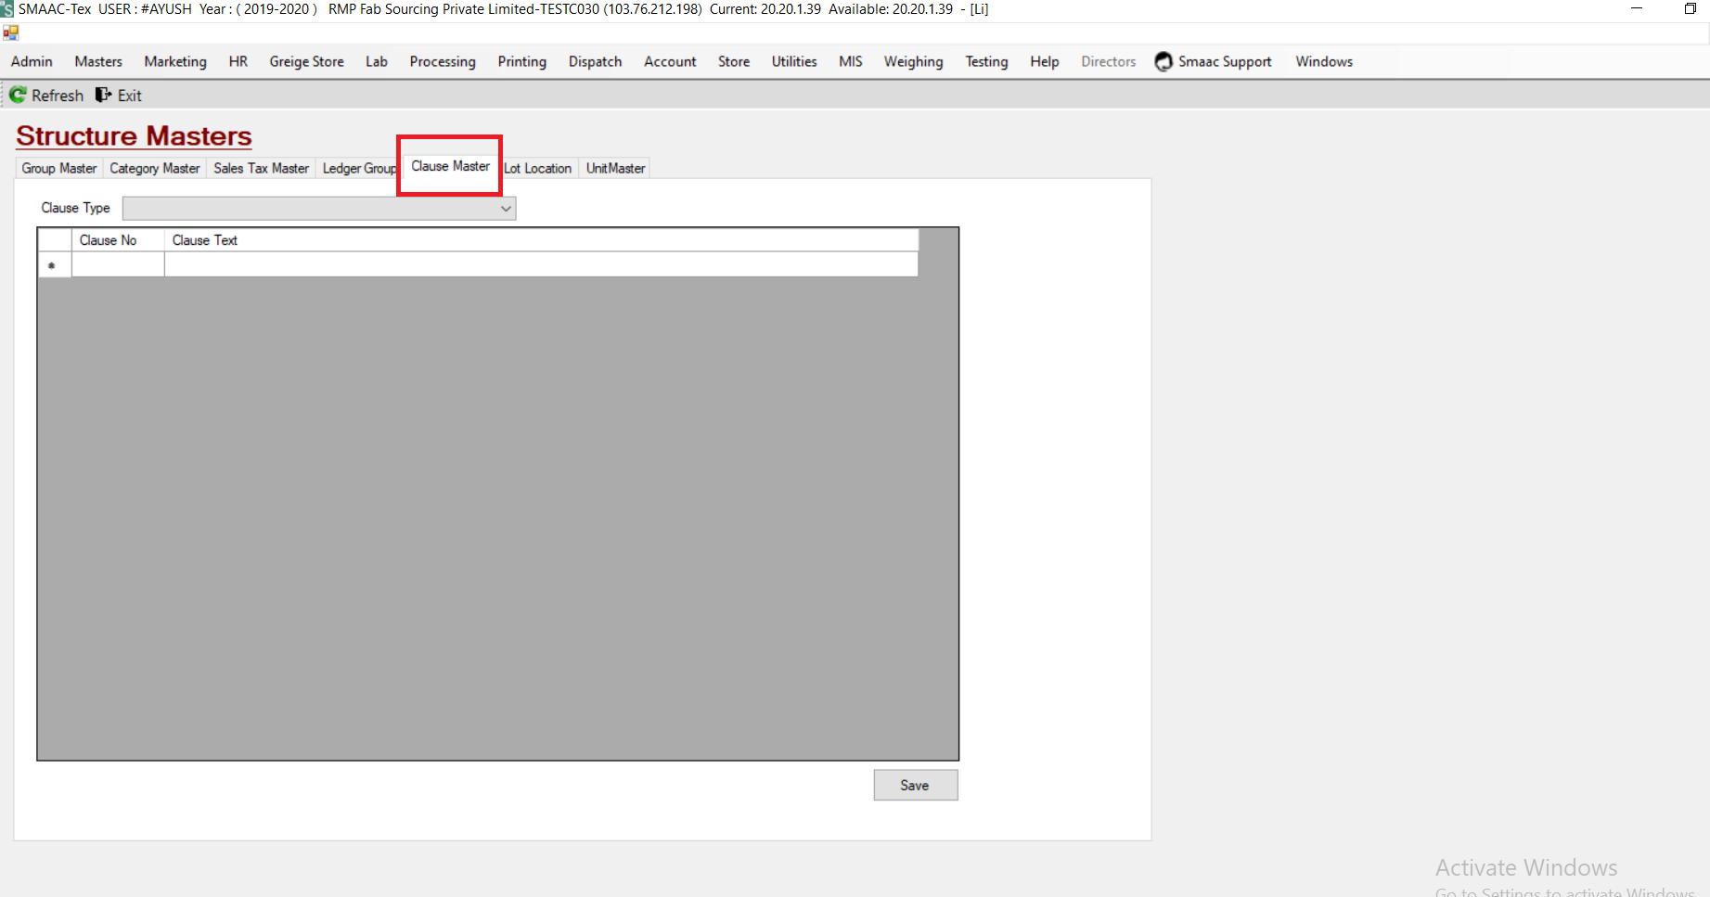The height and width of the screenshot is (897, 1710).
Task: Open the Help menu
Action: click(1045, 61)
